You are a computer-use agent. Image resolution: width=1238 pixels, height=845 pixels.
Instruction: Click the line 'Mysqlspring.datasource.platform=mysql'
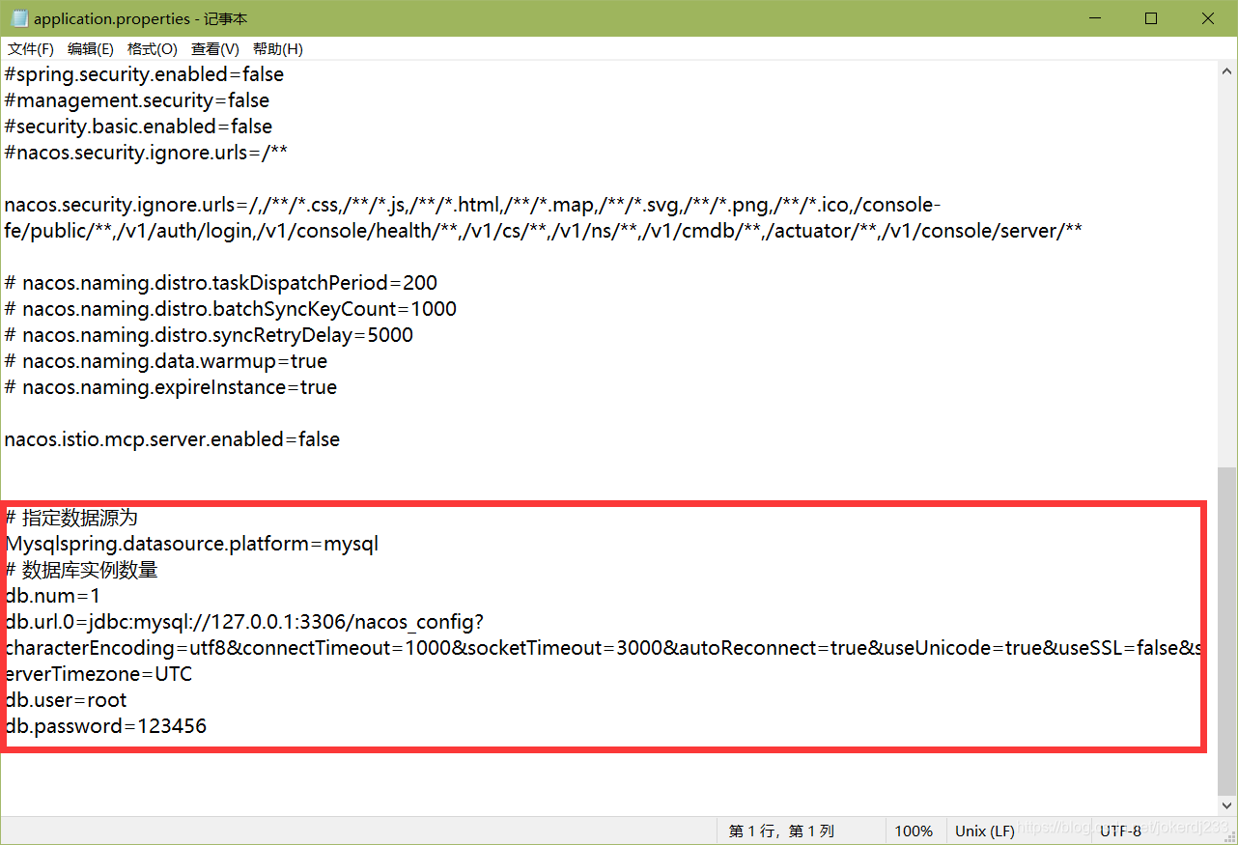pos(192,544)
